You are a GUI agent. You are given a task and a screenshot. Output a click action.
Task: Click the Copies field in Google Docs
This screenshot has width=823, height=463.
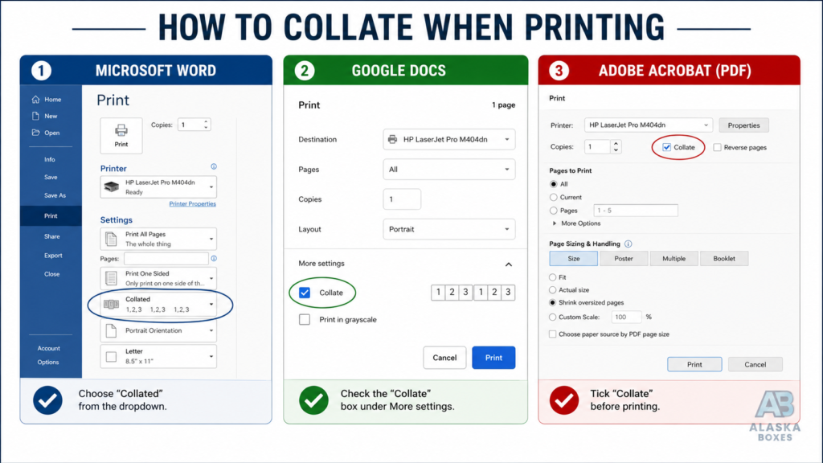click(x=402, y=199)
